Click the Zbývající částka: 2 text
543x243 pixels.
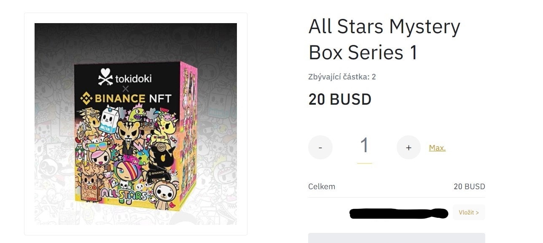coord(342,77)
